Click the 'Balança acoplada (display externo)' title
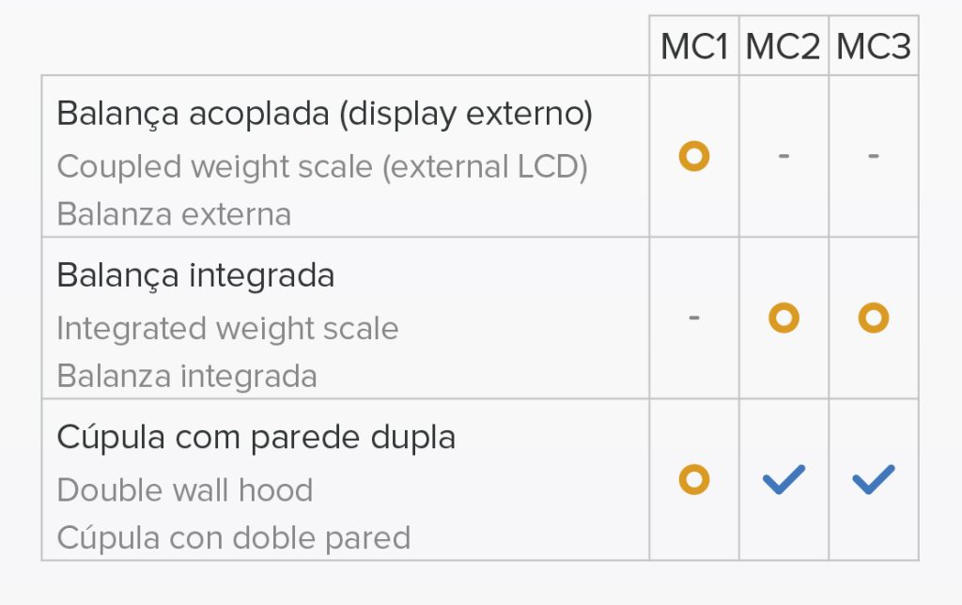The width and height of the screenshot is (962, 605). pyautogui.click(x=324, y=114)
